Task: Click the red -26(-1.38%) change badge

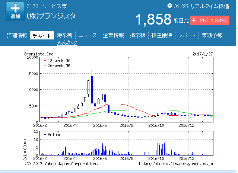Action: [x=210, y=20]
